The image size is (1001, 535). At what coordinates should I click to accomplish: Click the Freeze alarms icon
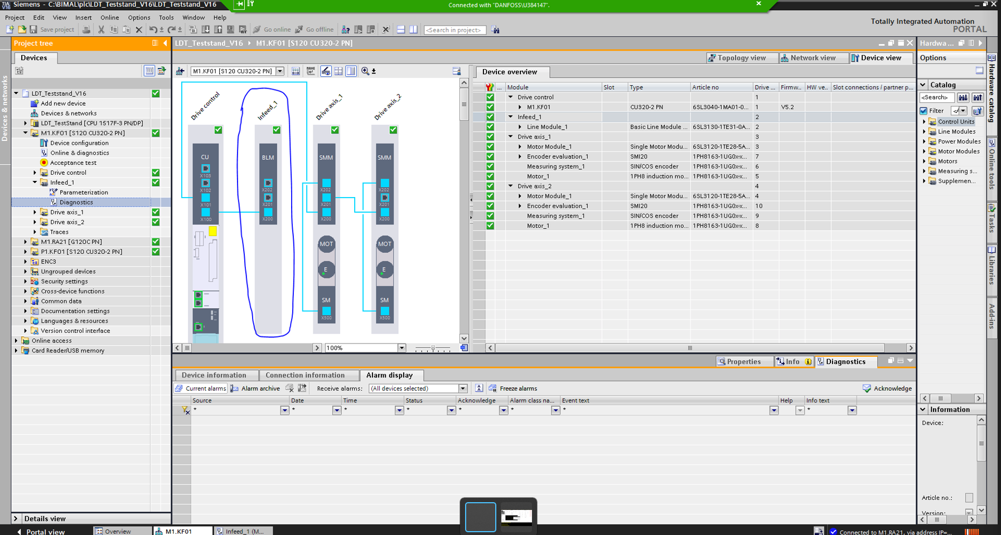coord(493,389)
